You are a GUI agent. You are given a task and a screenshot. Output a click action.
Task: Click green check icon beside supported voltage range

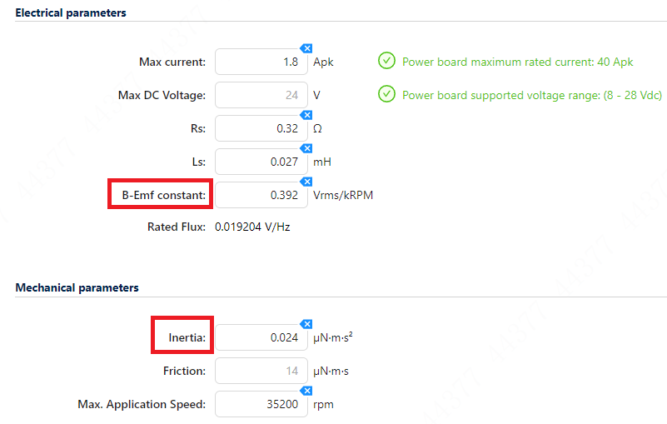click(386, 94)
